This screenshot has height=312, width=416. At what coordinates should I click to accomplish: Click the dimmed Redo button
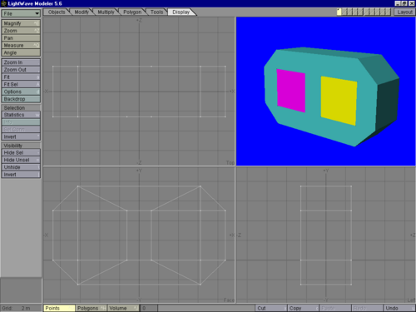click(x=367, y=308)
